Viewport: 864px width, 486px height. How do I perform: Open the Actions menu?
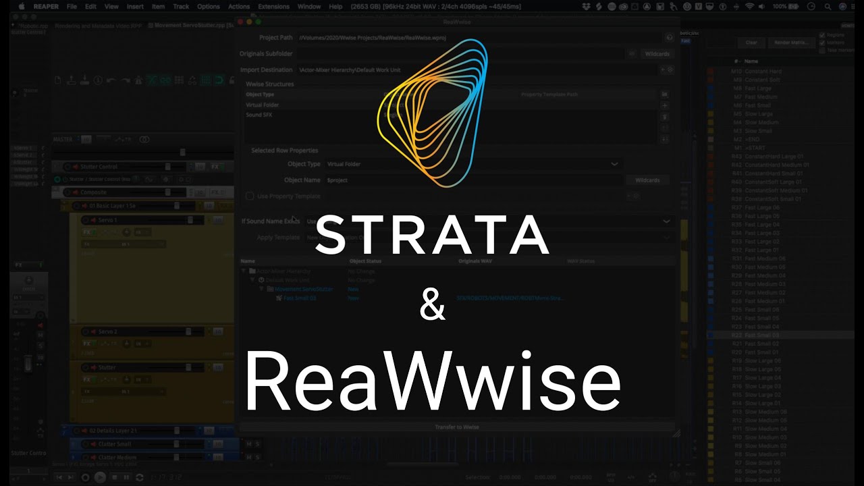[239, 6]
